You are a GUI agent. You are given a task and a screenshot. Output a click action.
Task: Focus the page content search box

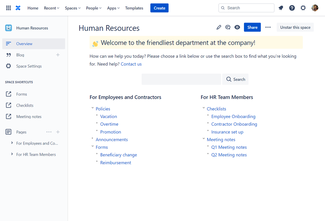click(x=181, y=79)
